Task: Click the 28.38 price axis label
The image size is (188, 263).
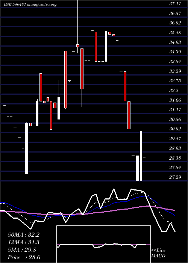Action: [175, 158]
